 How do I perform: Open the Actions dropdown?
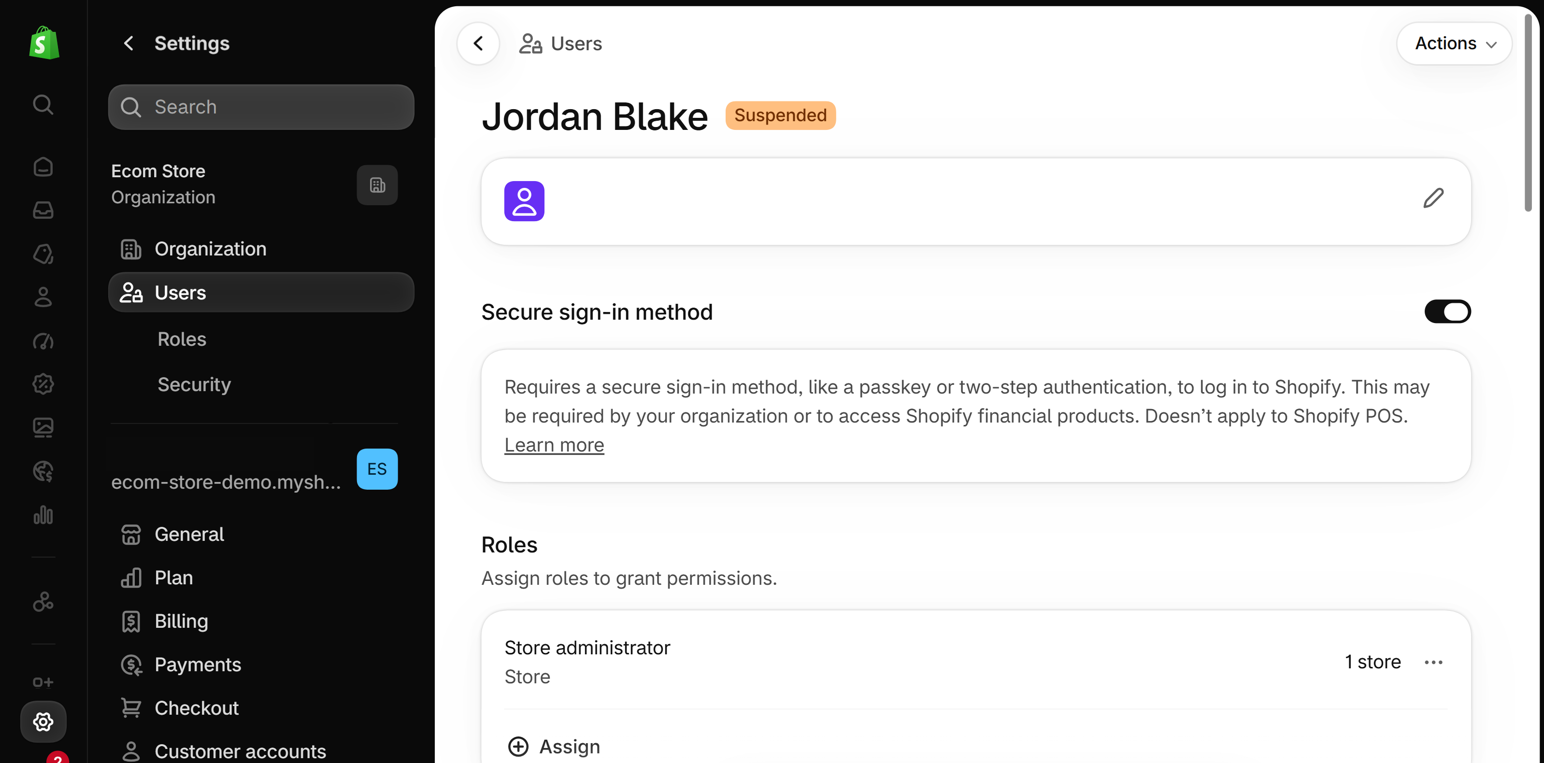click(x=1455, y=43)
